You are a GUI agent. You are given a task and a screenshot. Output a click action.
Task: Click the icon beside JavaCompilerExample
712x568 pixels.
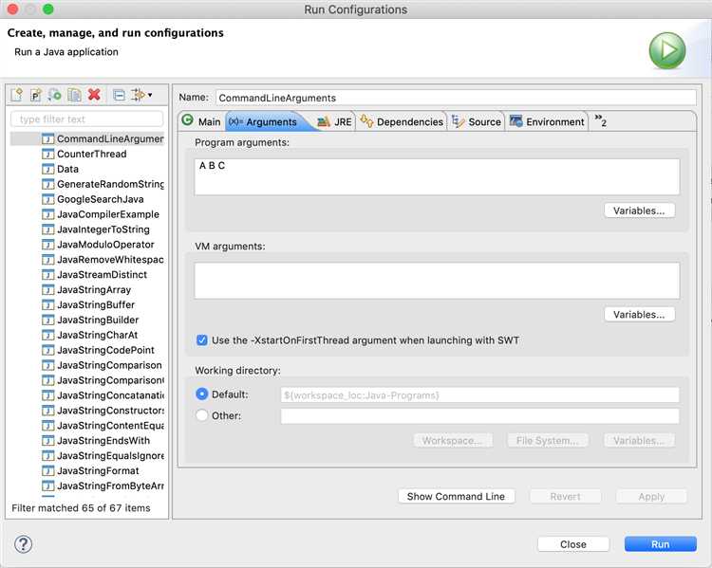48,214
